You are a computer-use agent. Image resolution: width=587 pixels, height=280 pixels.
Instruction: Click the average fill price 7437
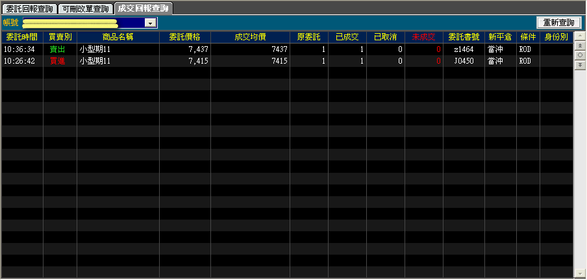(x=280, y=49)
